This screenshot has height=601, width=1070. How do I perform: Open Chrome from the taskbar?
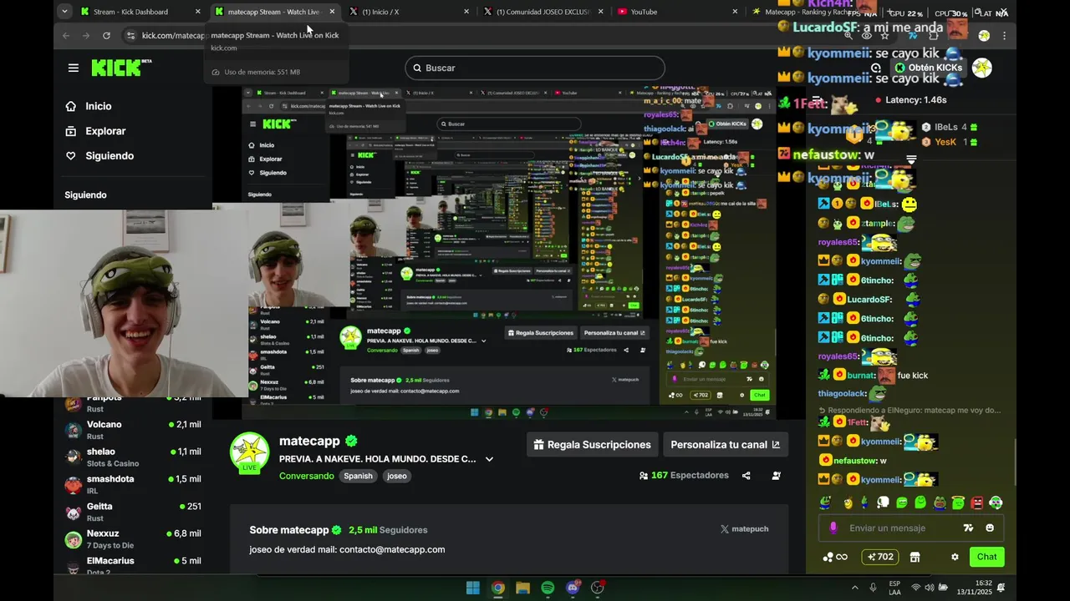pos(498,588)
